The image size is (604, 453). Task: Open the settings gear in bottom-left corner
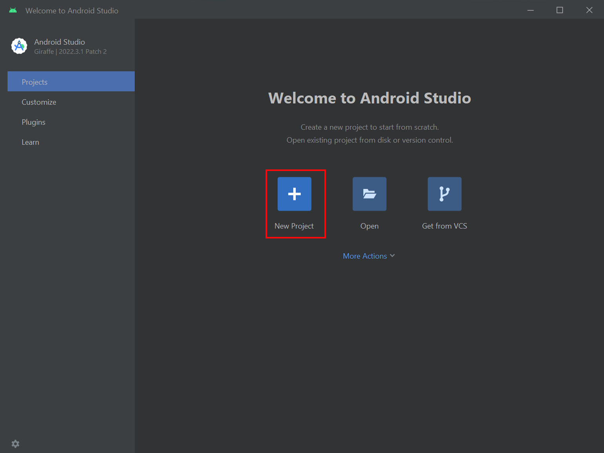pyautogui.click(x=15, y=444)
